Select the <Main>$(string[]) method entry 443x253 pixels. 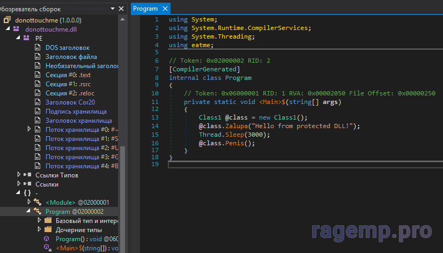coord(87,248)
